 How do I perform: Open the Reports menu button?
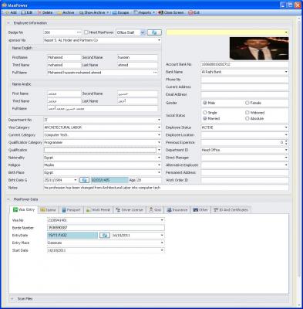[x=144, y=12]
